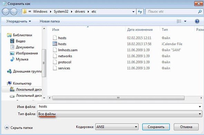This screenshot has height=135, width=204.
Task: Click the sidebar scroll down arrow
Action: pos(44,98)
